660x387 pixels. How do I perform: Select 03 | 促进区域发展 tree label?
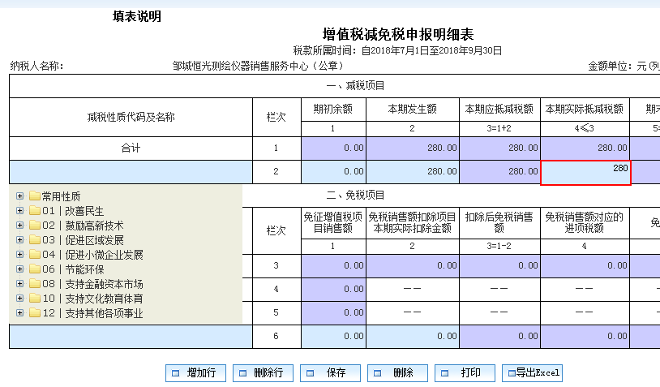tap(83, 240)
